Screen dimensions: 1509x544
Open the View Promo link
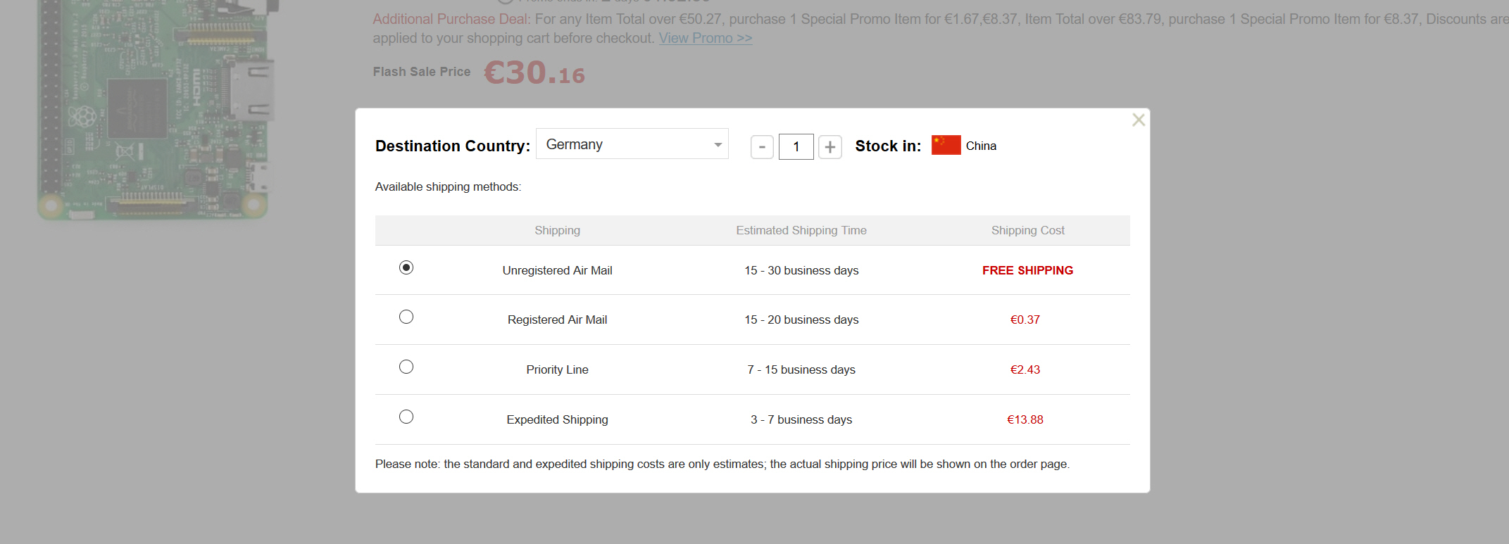click(x=706, y=38)
